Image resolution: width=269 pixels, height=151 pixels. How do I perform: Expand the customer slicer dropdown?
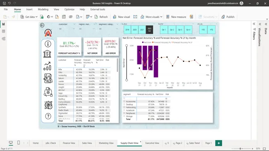(74, 24)
